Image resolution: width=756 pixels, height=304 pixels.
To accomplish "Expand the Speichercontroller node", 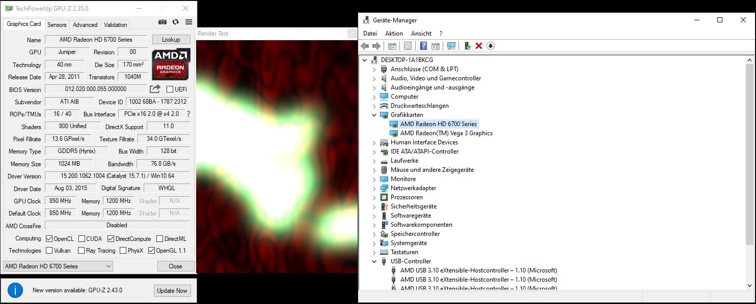I will tap(374, 234).
